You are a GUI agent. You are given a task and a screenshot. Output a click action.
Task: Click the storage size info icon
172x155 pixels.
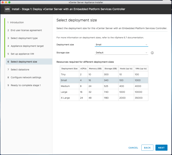pos(152,53)
